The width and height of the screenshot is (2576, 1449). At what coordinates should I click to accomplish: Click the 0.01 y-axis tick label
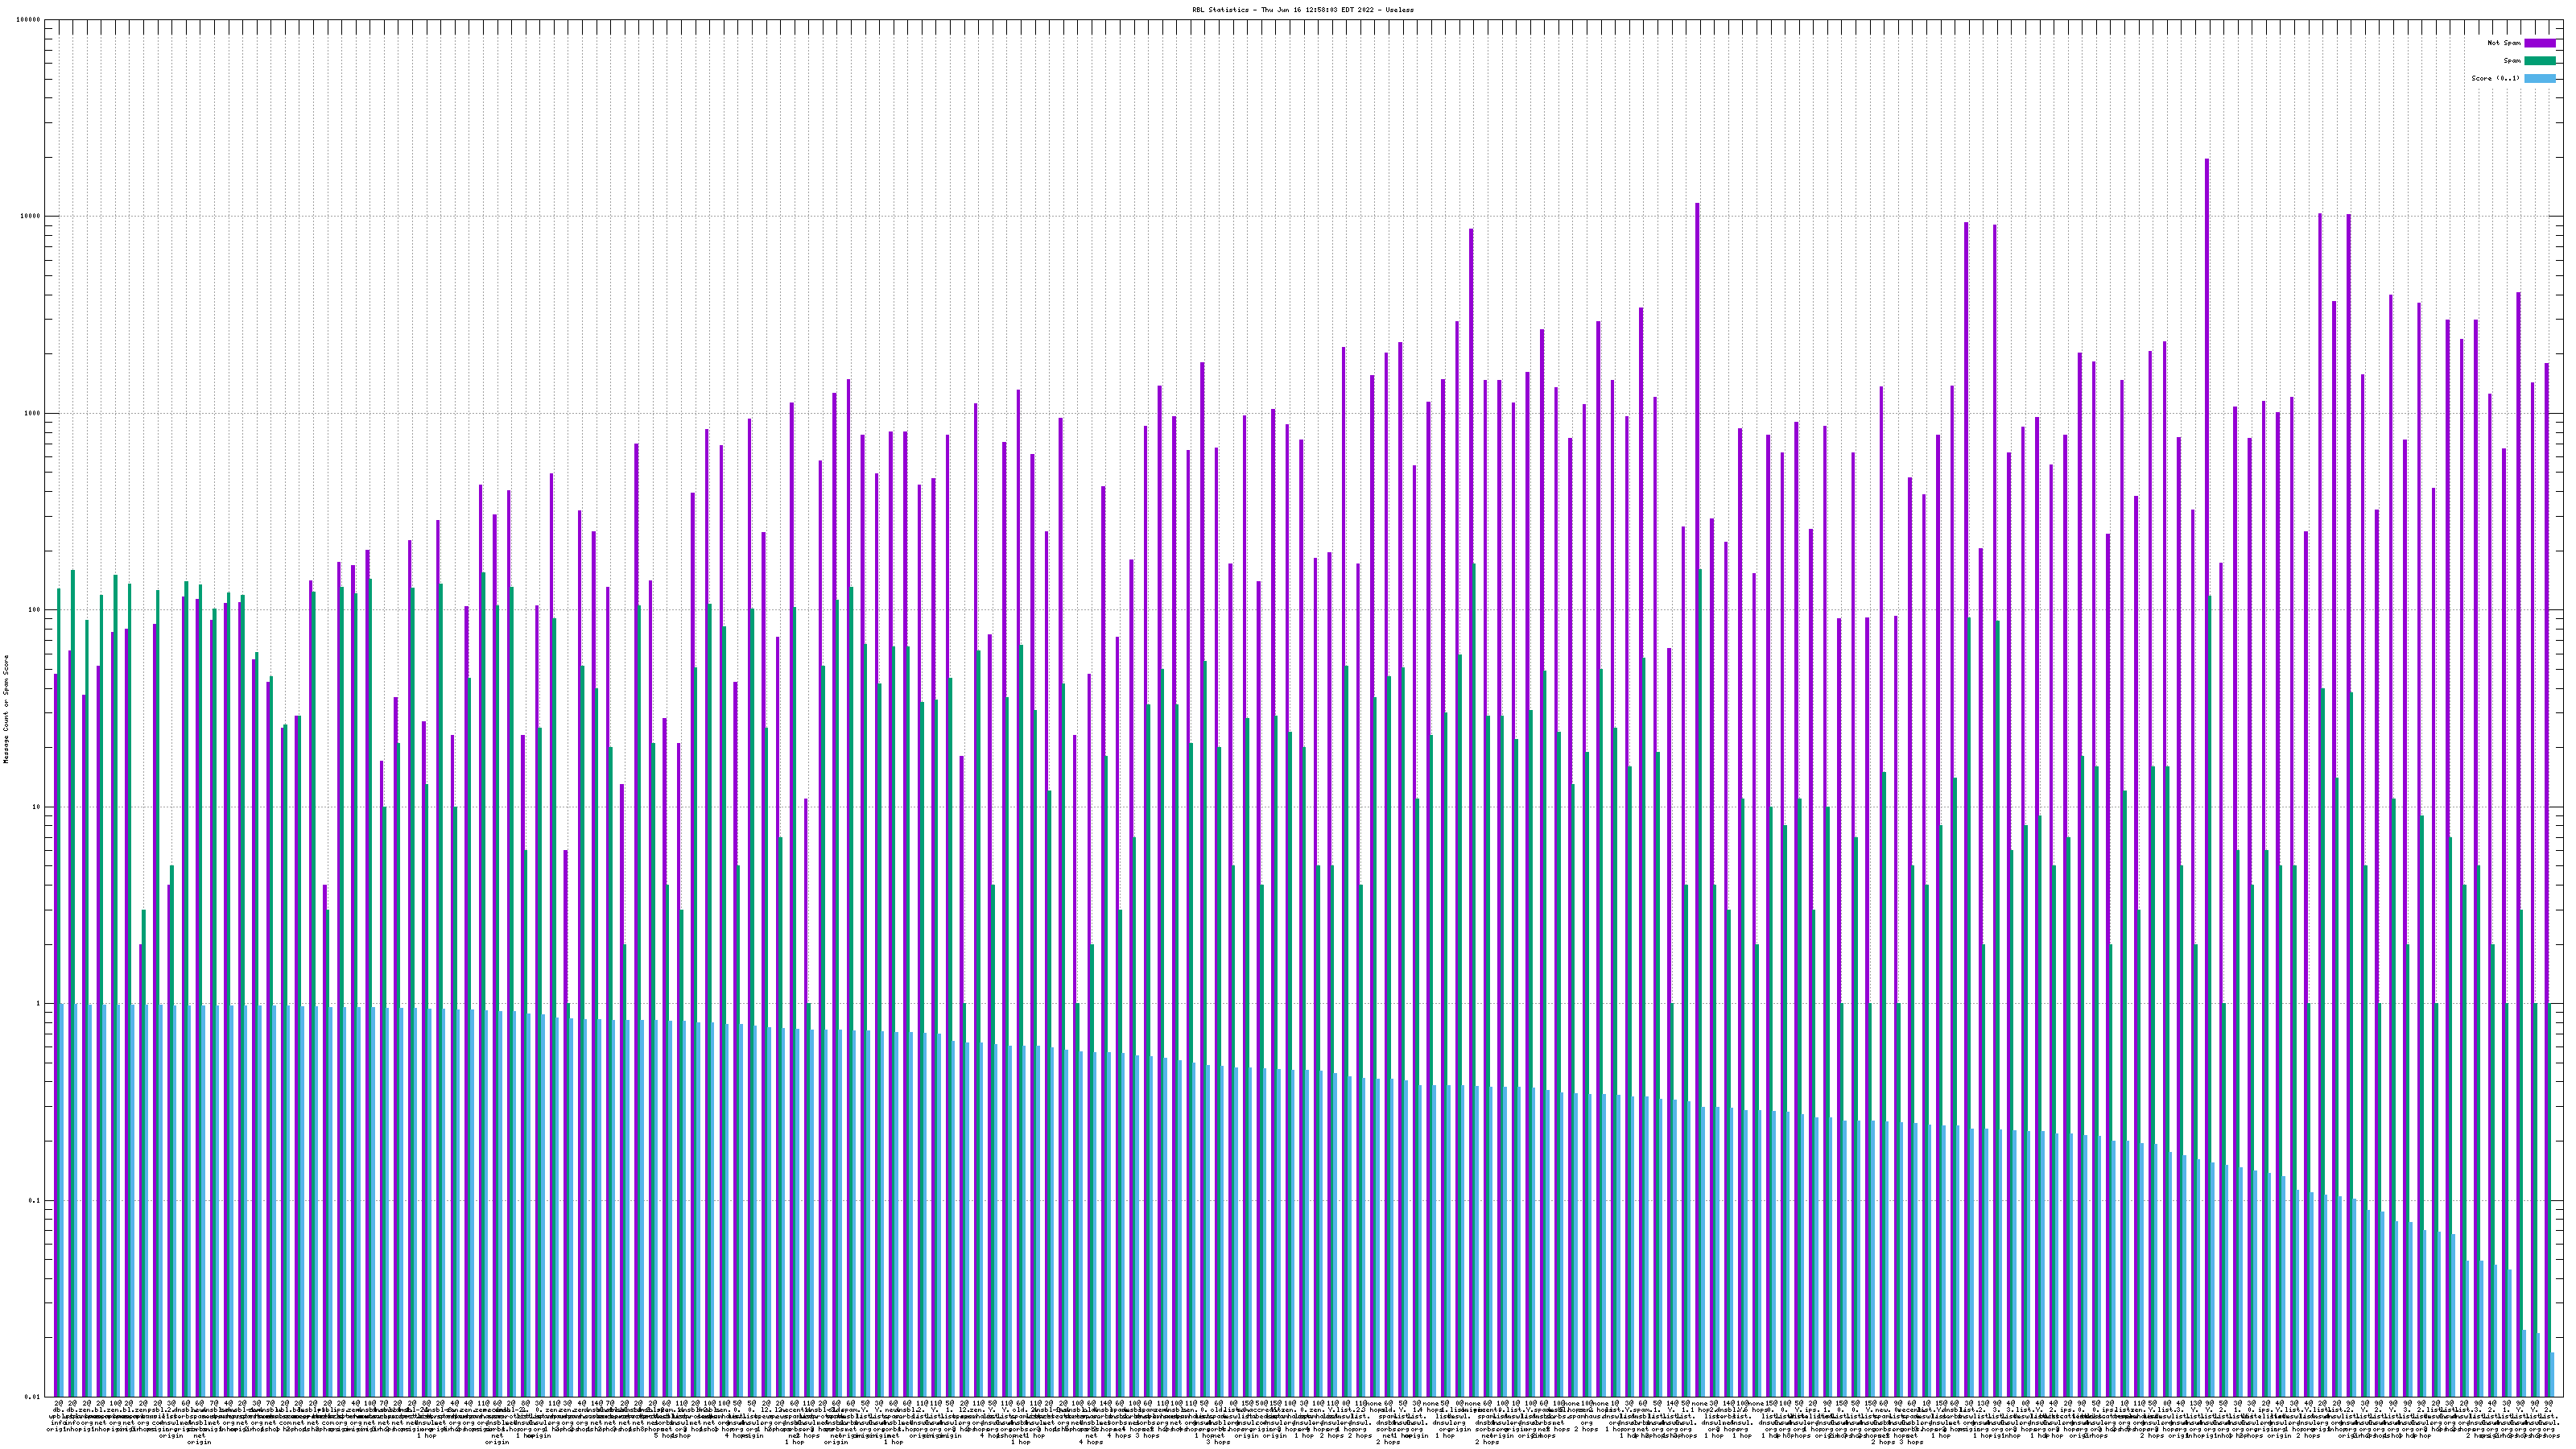(x=32, y=1397)
